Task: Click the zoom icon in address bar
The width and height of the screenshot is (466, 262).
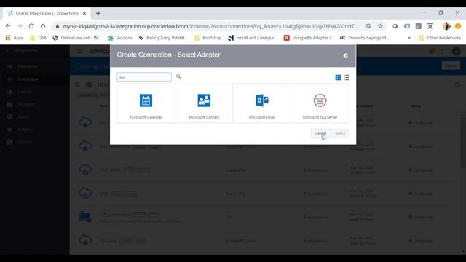Action: pyautogui.click(x=368, y=26)
